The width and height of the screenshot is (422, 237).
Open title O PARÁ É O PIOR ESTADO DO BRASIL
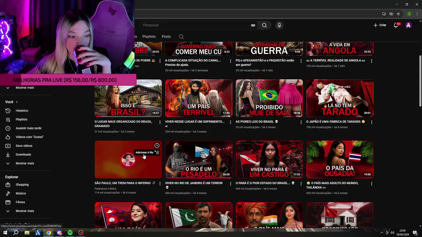(x=265, y=183)
